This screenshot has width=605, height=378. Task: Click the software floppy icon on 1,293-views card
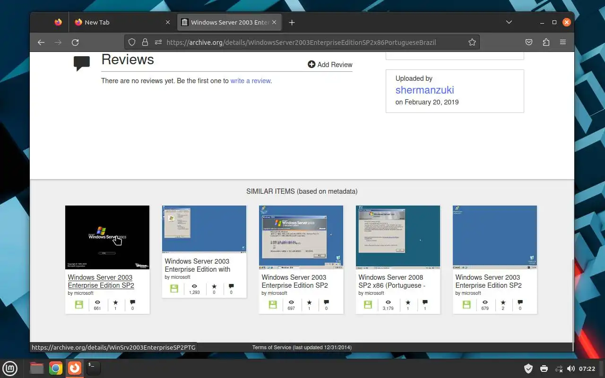174,289
